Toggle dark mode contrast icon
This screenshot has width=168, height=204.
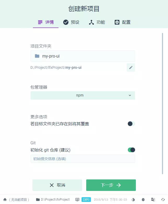[x=133, y=200]
